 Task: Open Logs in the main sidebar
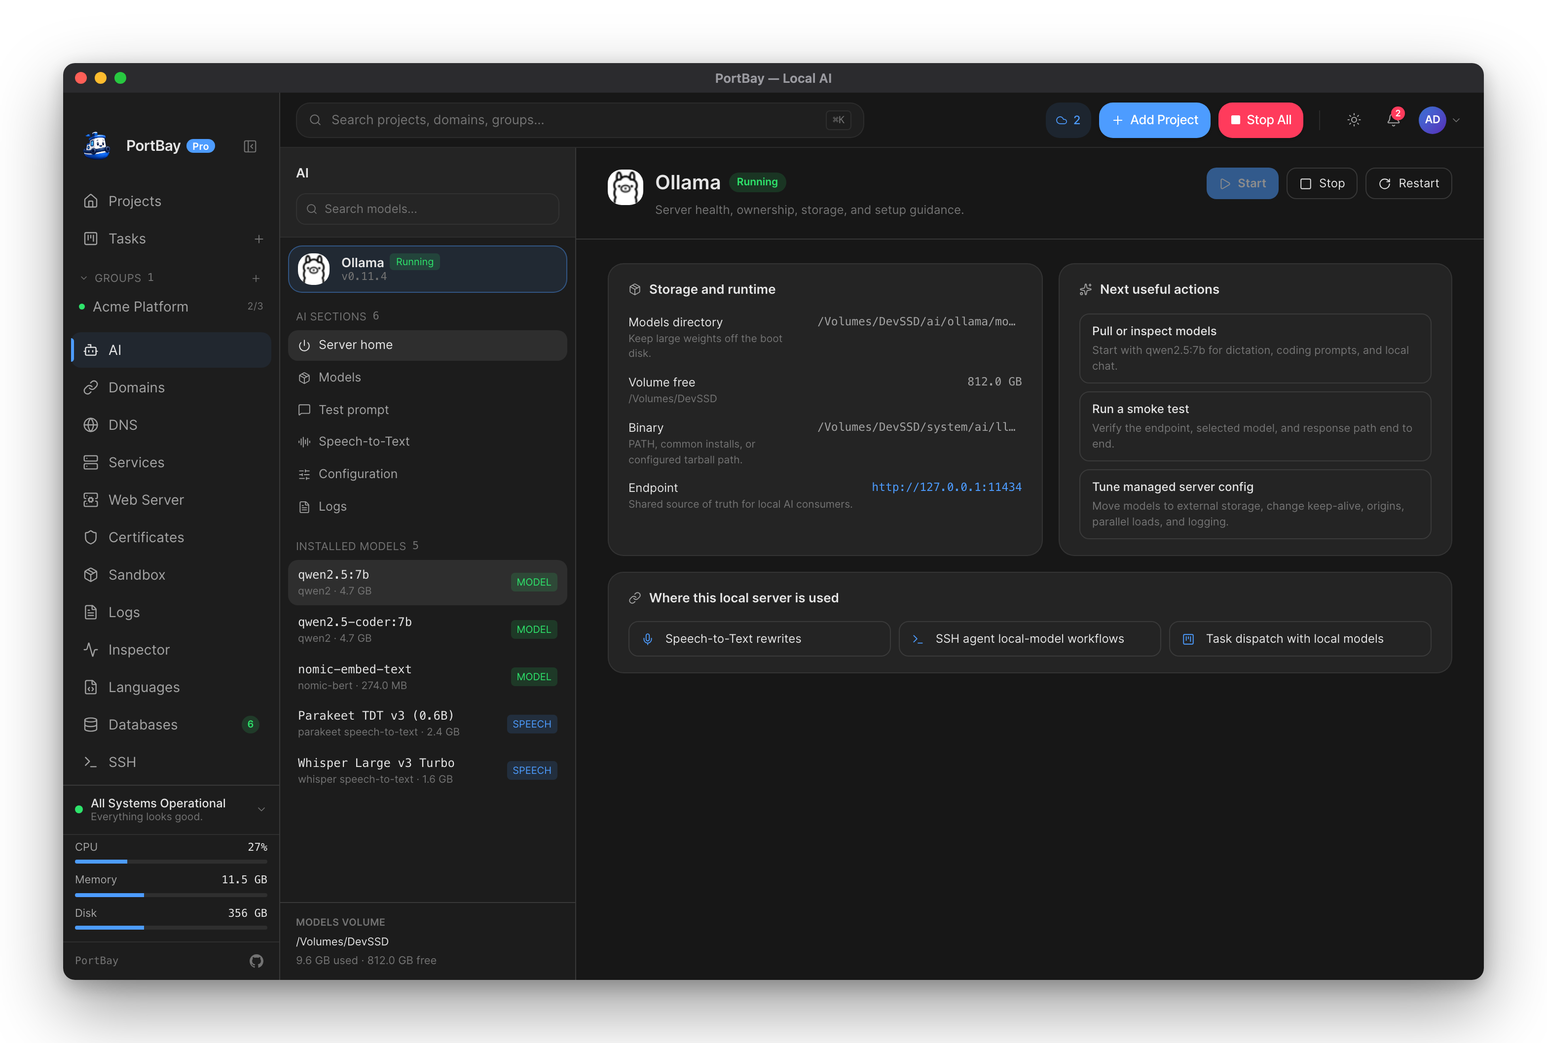coord(171,612)
